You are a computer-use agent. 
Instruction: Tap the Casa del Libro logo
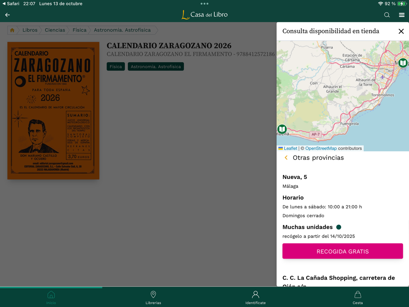(205, 15)
